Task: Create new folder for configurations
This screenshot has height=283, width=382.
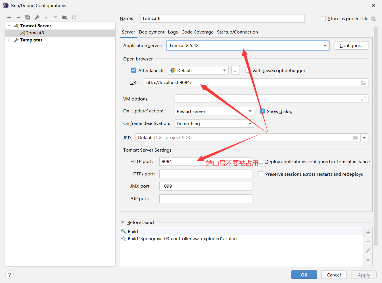Action: 65,17
